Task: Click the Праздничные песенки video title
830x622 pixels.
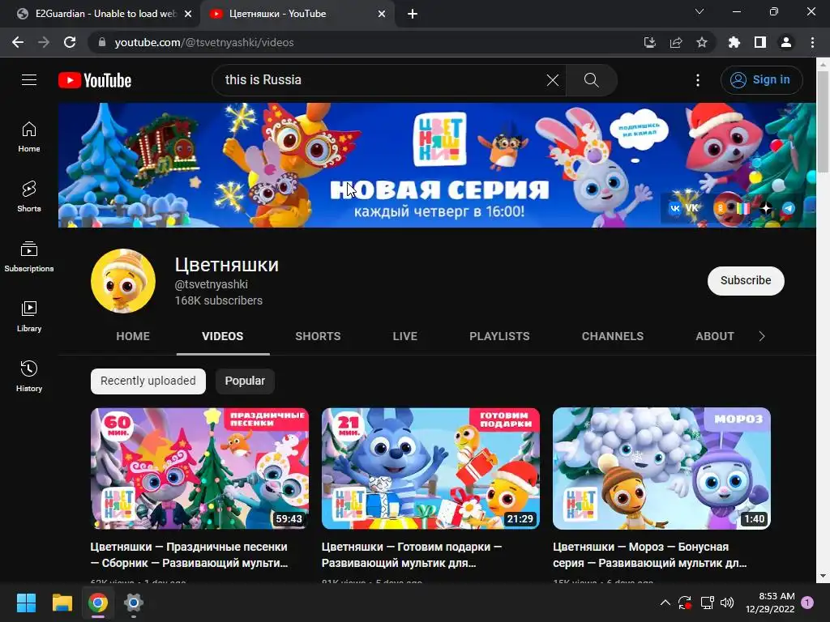Action: pos(190,555)
